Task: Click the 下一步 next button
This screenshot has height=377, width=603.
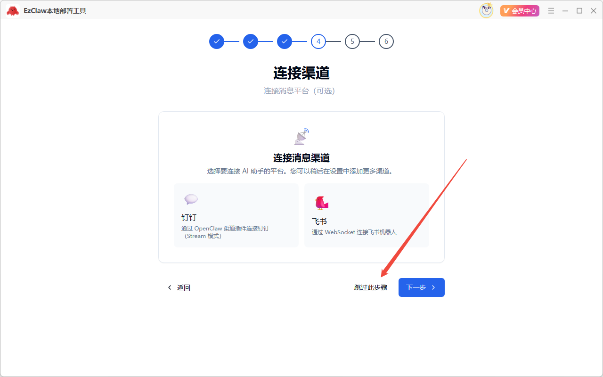Action: (421, 287)
